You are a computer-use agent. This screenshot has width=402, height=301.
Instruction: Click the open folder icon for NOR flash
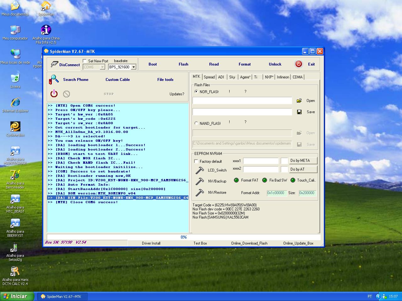coord(299,101)
